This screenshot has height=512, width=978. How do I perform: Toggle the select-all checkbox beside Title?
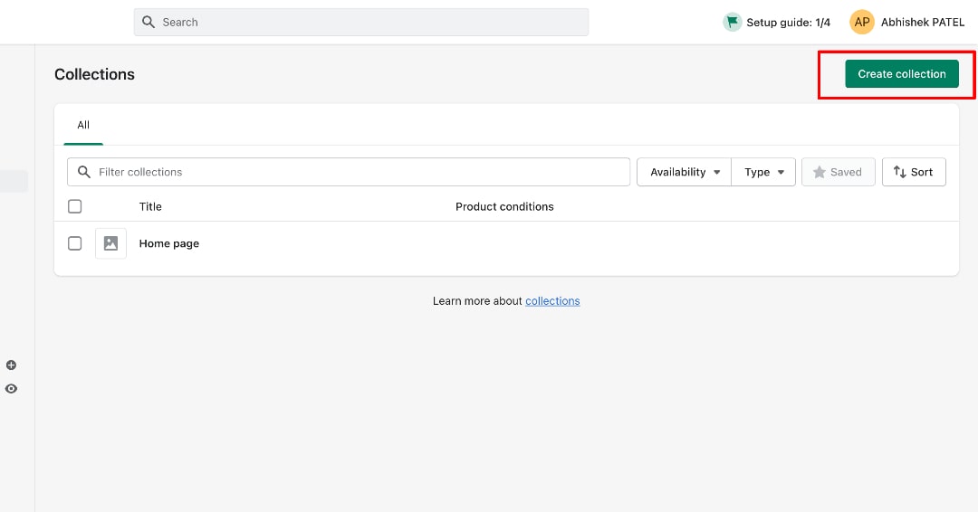pos(75,206)
